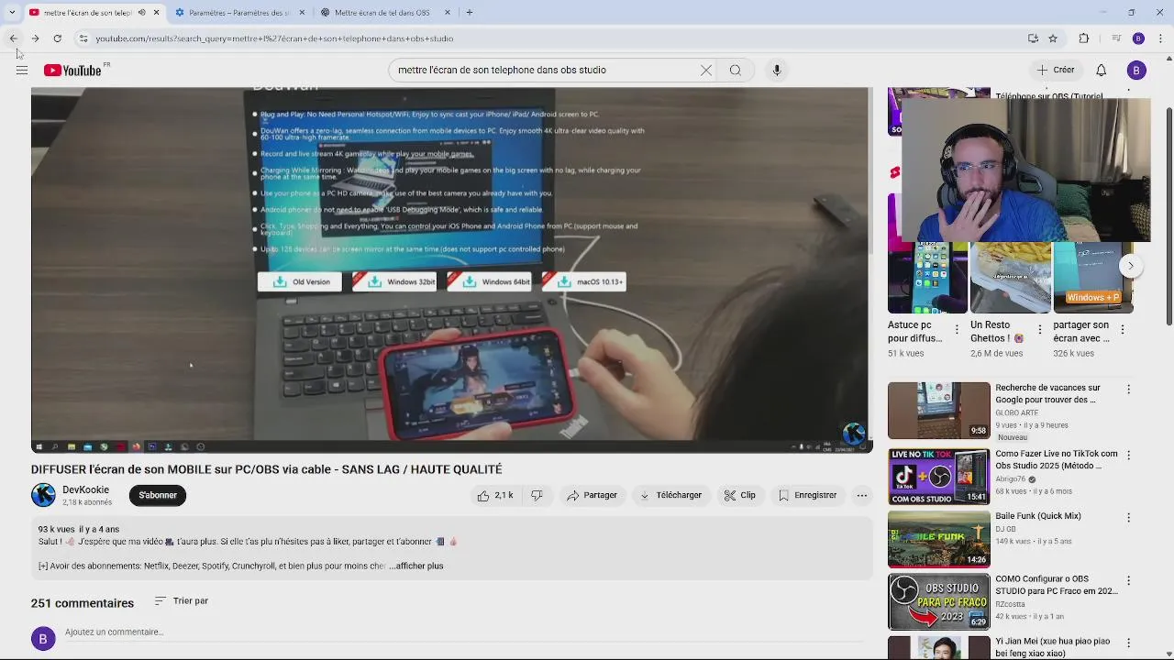
Task: Focus the YouTube search field
Action: point(546,70)
